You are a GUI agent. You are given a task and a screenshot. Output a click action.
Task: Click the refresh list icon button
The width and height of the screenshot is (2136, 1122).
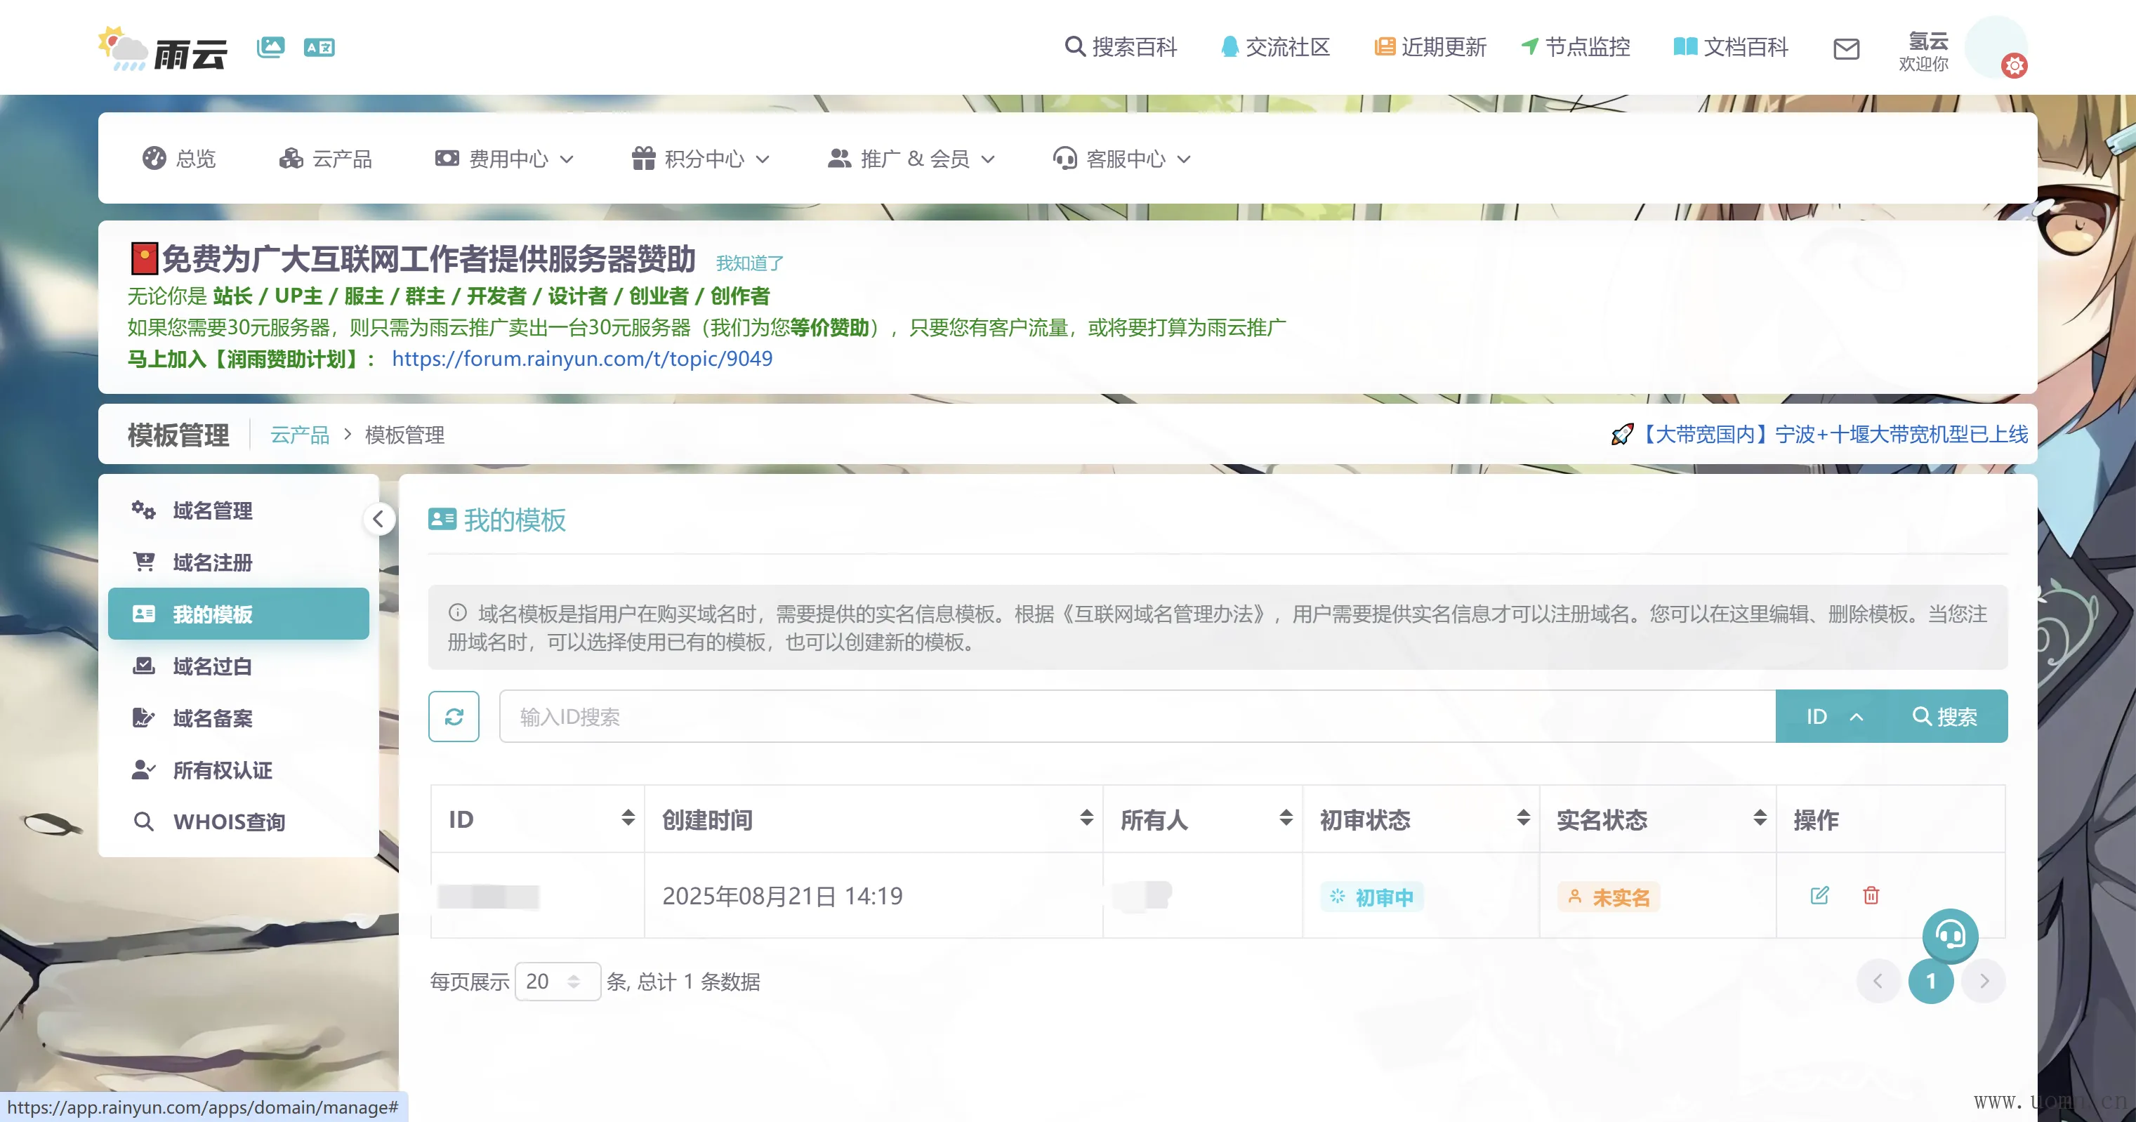click(454, 716)
